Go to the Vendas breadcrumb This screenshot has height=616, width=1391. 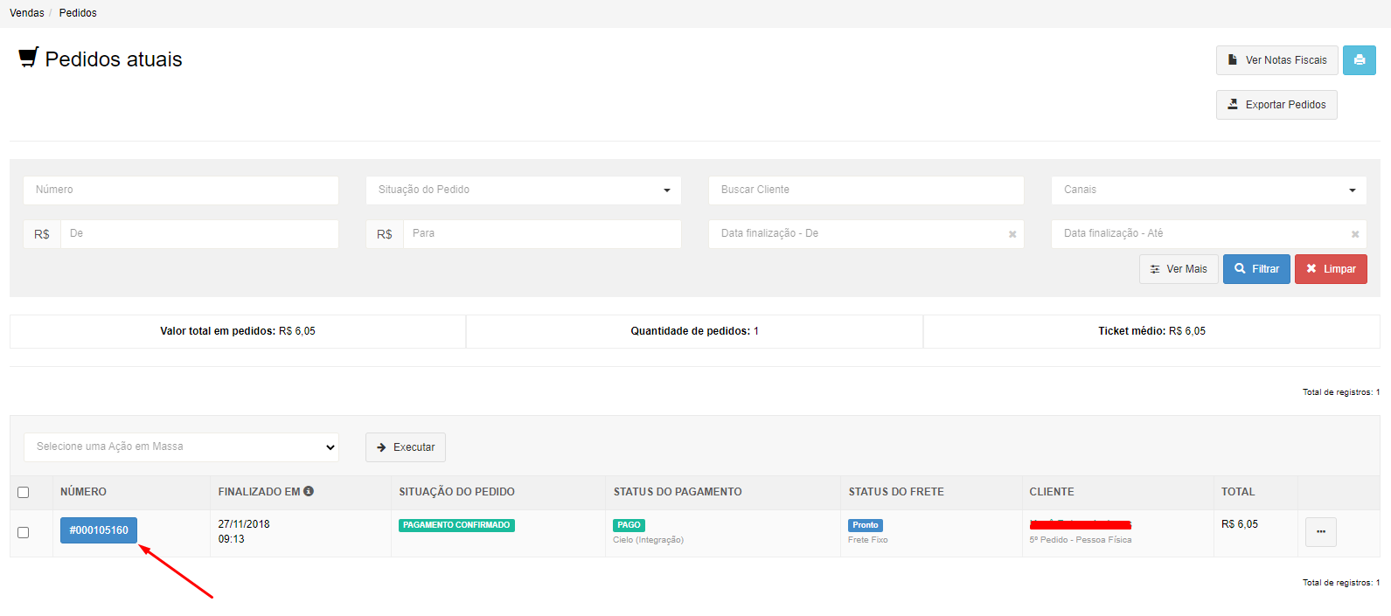coord(27,13)
